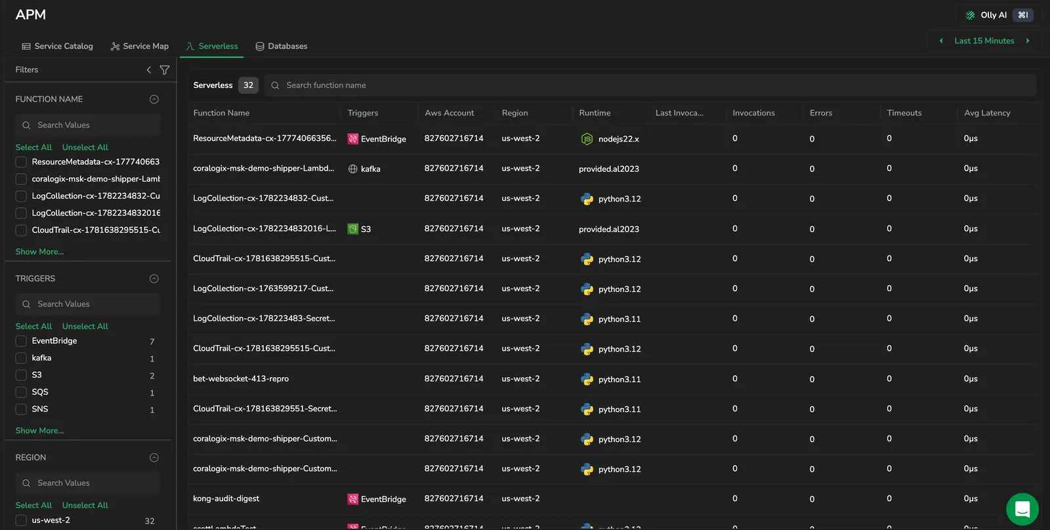
Task: Open kong-audit-digest function
Action: [x=226, y=499]
